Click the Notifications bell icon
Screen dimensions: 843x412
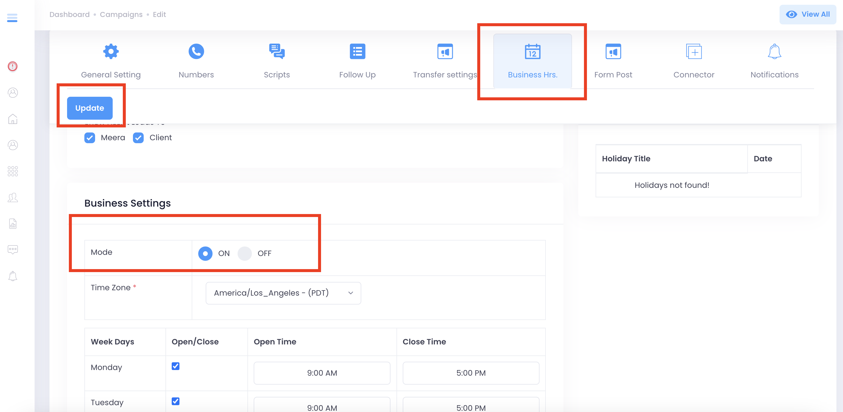point(774,51)
